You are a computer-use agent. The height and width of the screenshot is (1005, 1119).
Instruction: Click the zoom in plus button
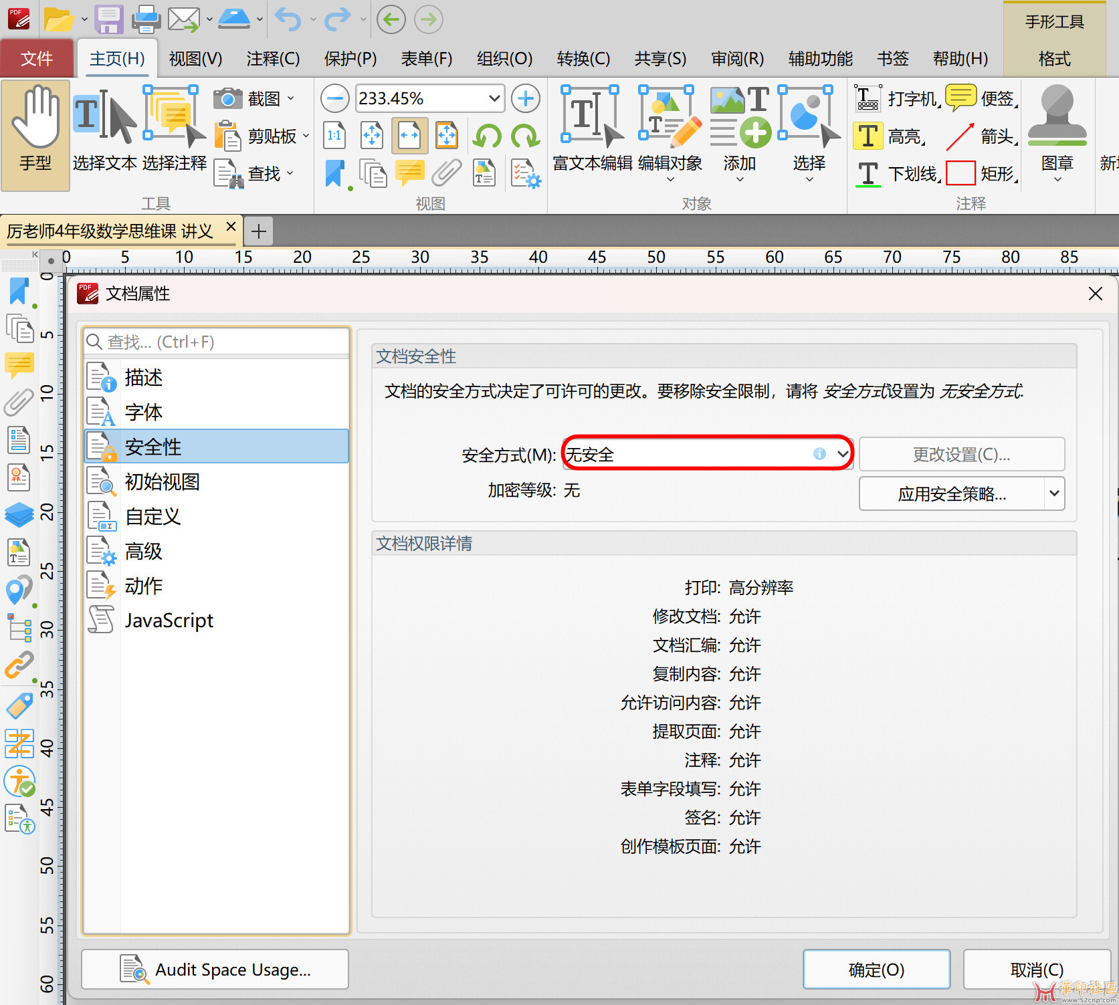tap(526, 99)
